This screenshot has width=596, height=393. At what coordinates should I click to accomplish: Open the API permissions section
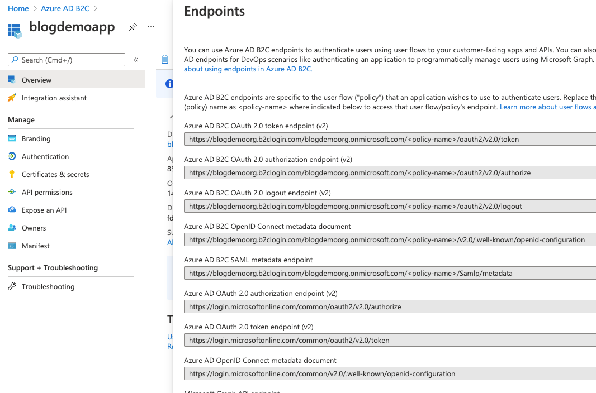point(47,192)
